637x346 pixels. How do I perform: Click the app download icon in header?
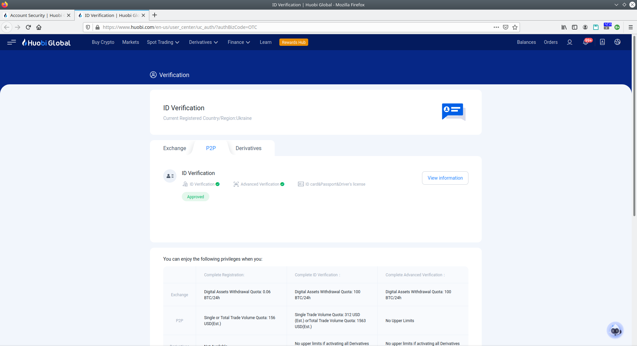tap(602, 42)
